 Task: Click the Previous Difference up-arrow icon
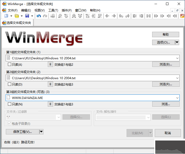tap(66, 16)
